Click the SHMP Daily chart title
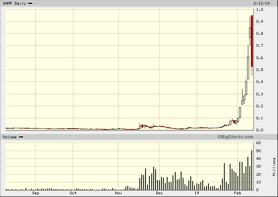 [14, 3]
